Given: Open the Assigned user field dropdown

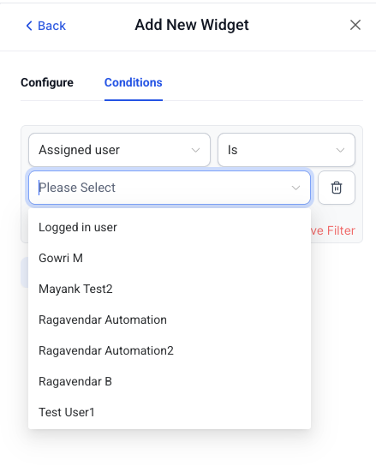Looking at the screenshot, I should point(120,150).
